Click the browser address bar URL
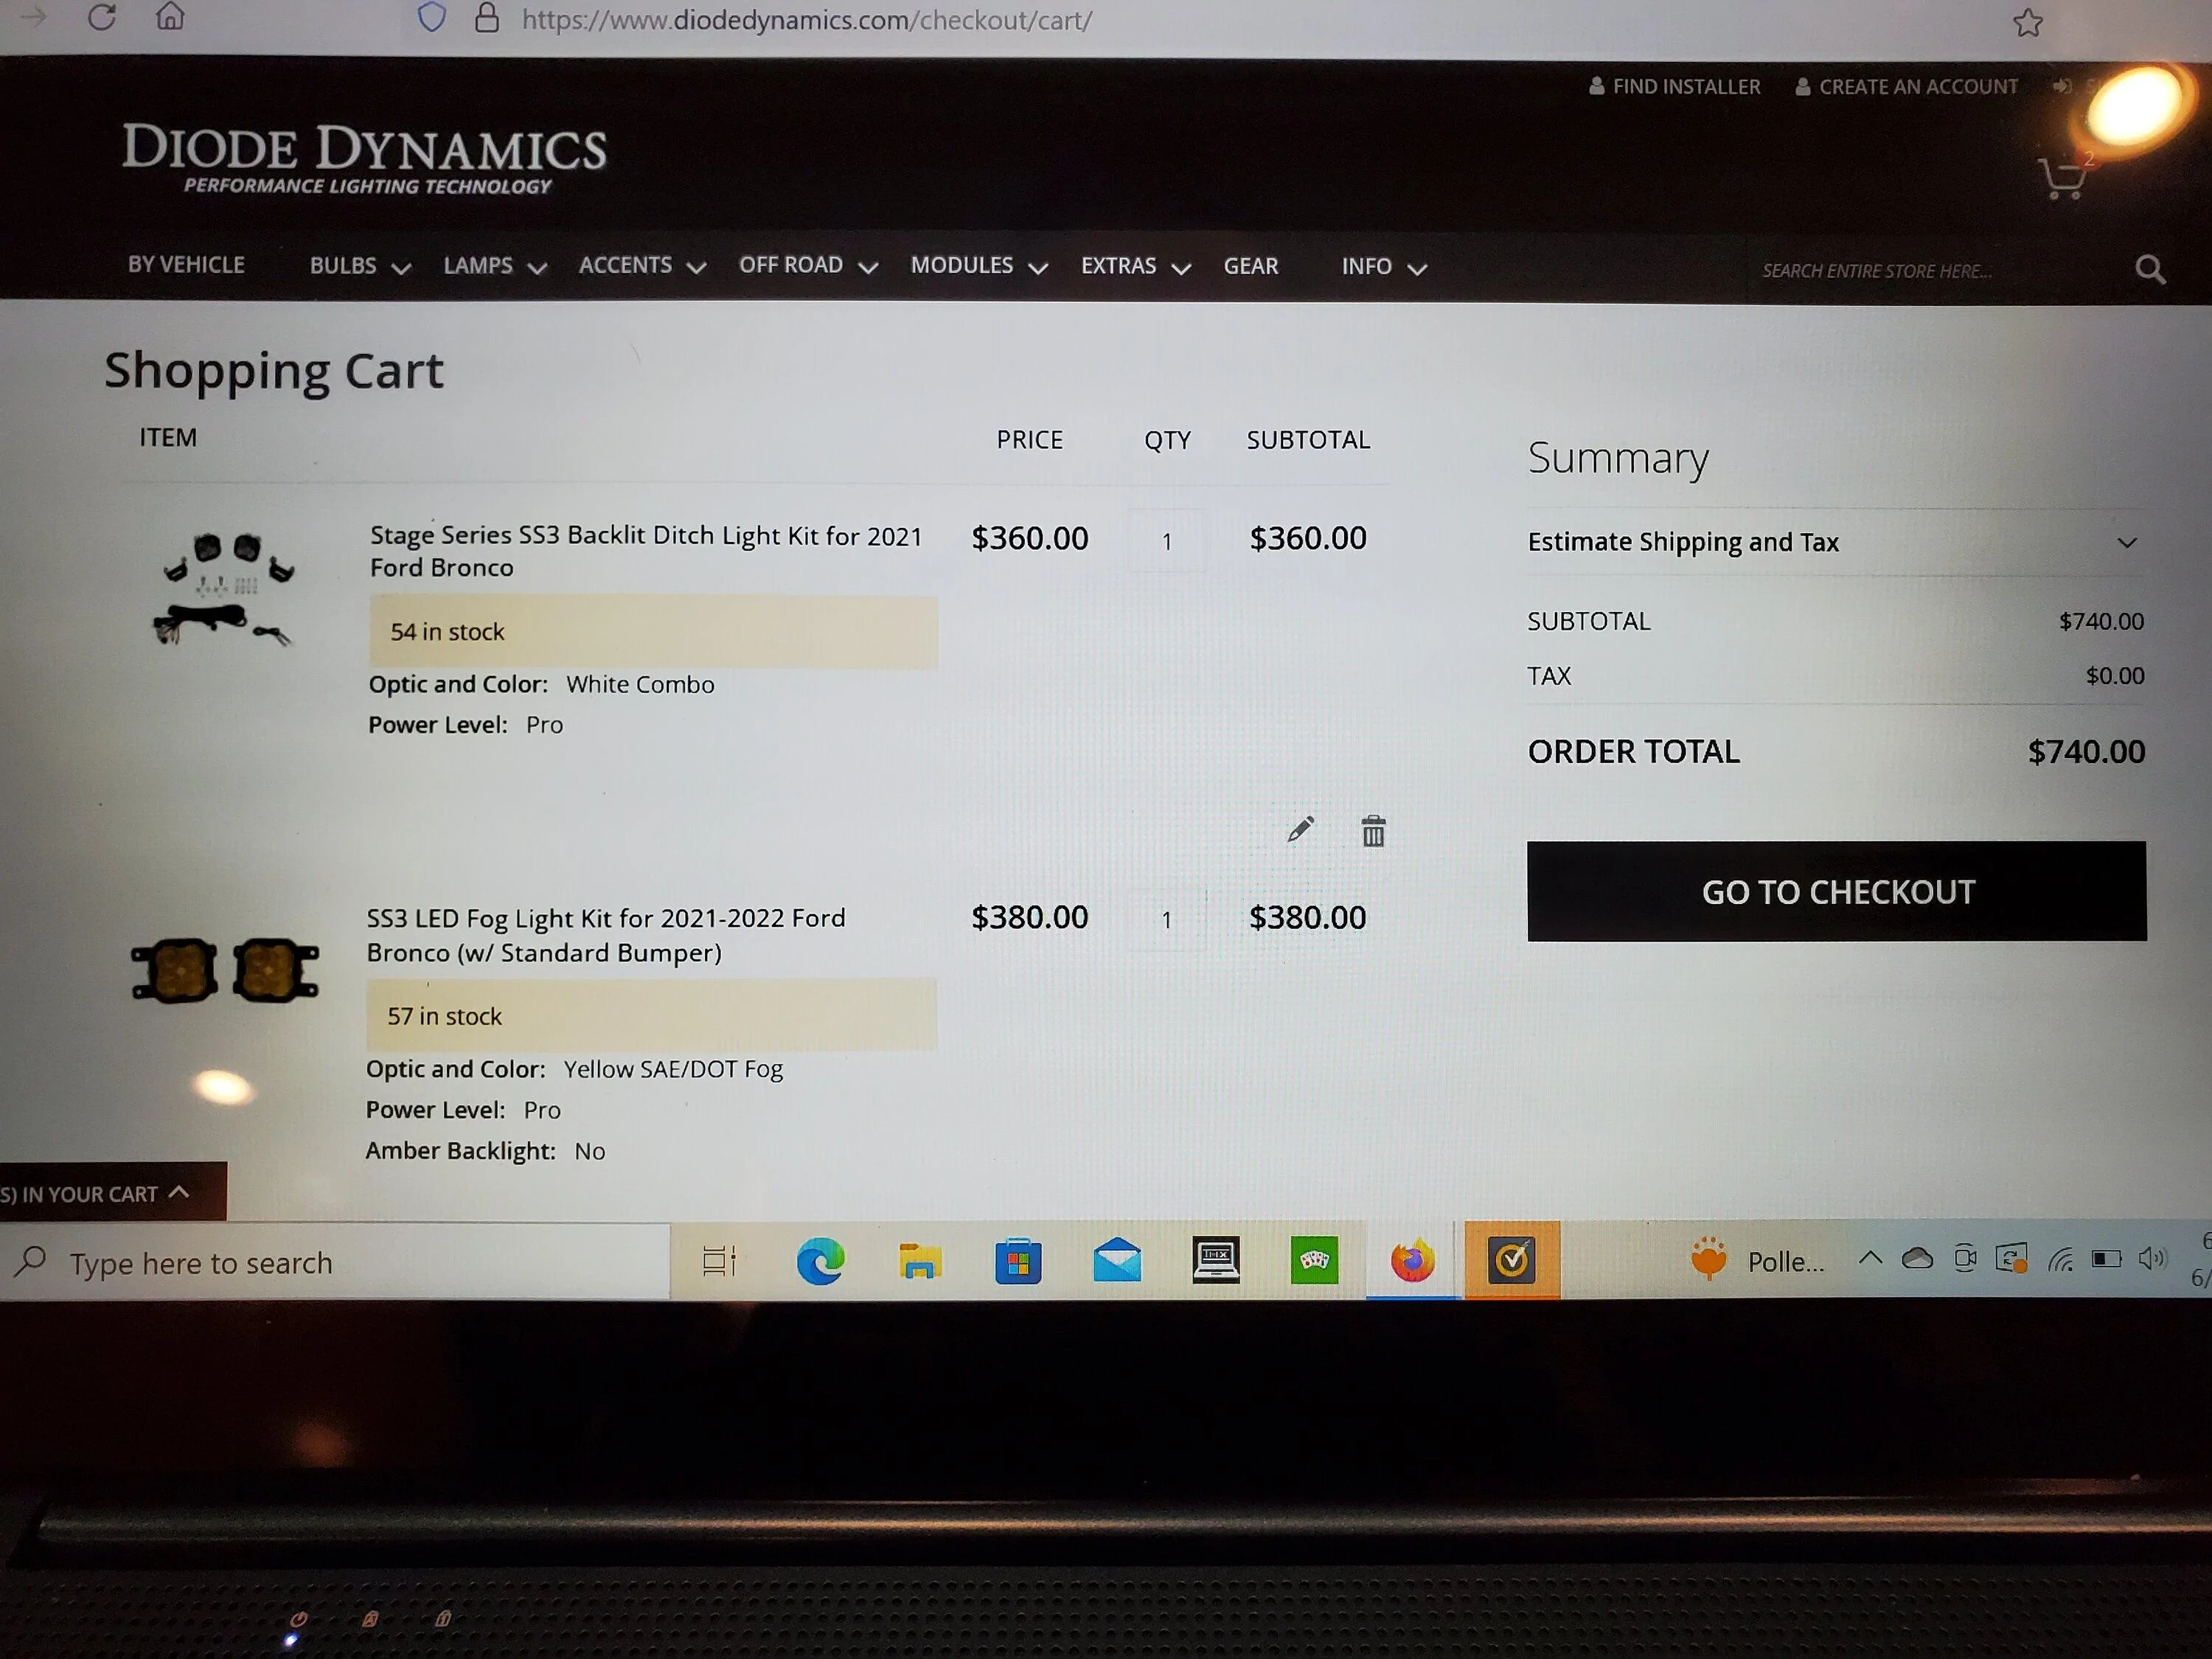The image size is (2212, 1659). tap(807, 20)
